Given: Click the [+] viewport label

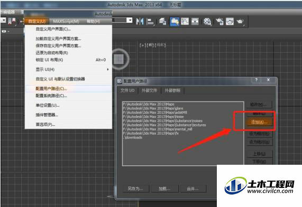Looking at the screenshot, I should (143, 45).
